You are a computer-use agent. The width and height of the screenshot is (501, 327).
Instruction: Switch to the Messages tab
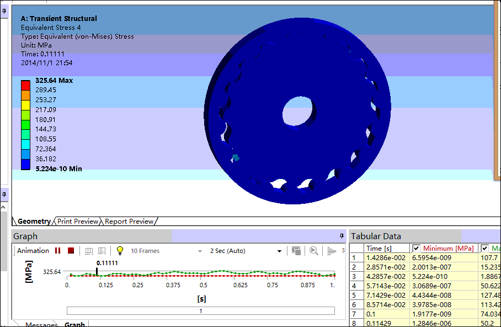click(x=41, y=324)
